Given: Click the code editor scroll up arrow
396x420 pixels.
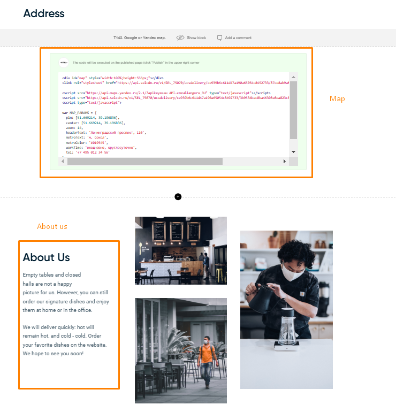Looking at the screenshot, I should 293,77.
